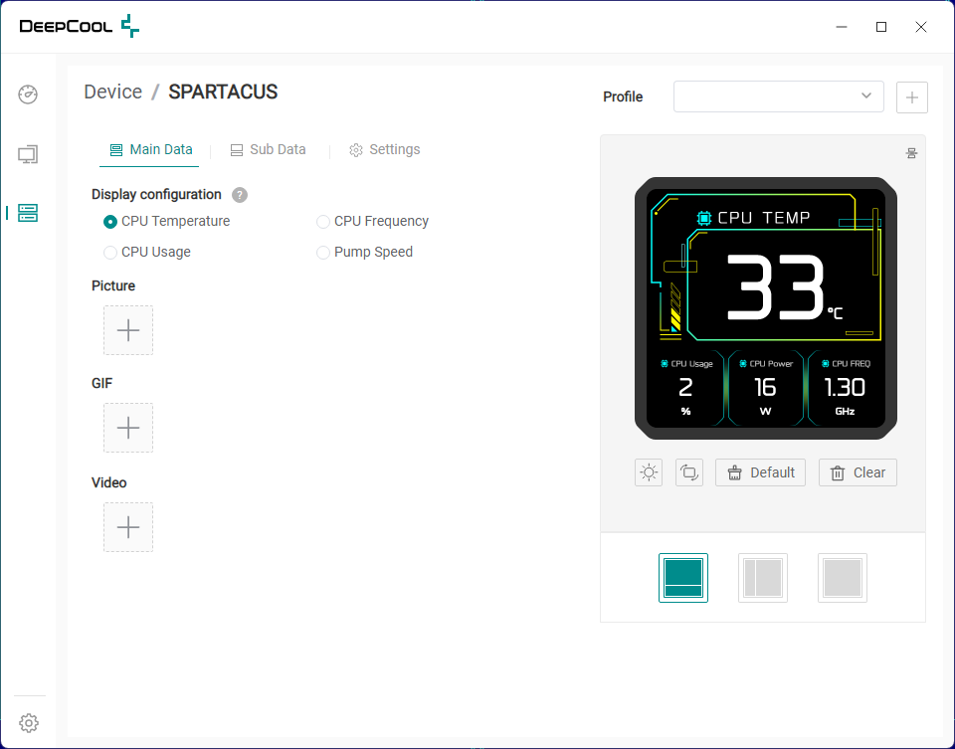The image size is (955, 749).
Task: Add a Picture using its plus box
Action: pos(128,330)
